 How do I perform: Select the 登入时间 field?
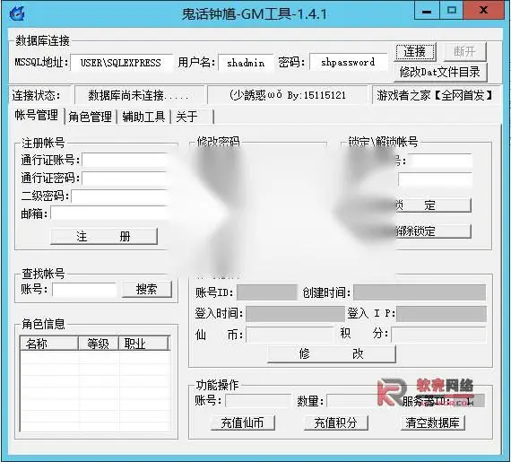tap(295, 314)
